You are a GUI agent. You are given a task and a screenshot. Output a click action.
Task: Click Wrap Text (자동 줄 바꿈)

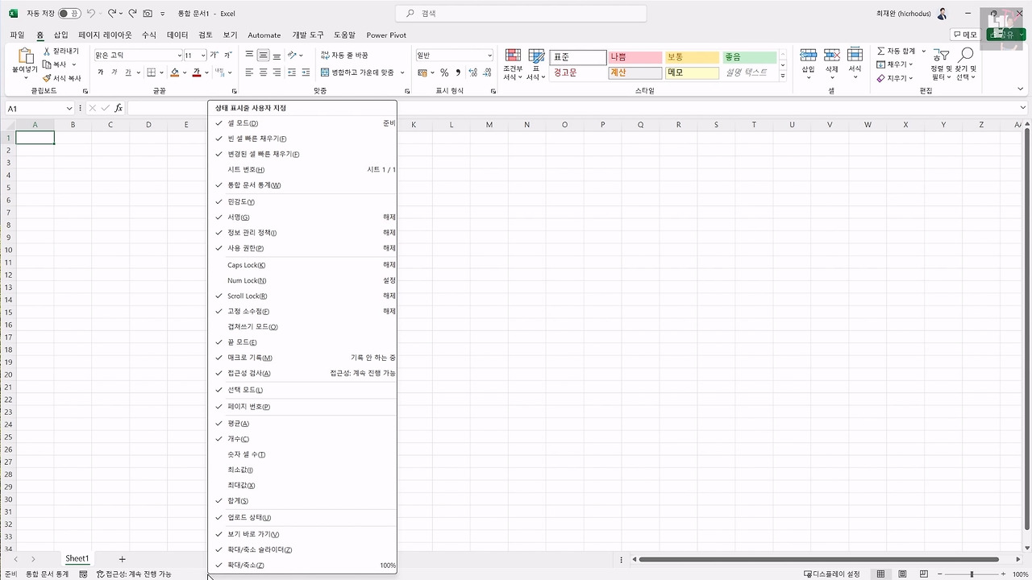coord(344,55)
